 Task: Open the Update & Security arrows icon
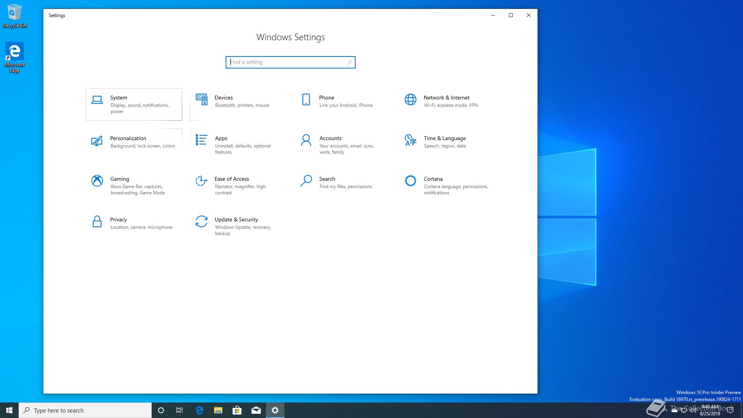click(202, 221)
